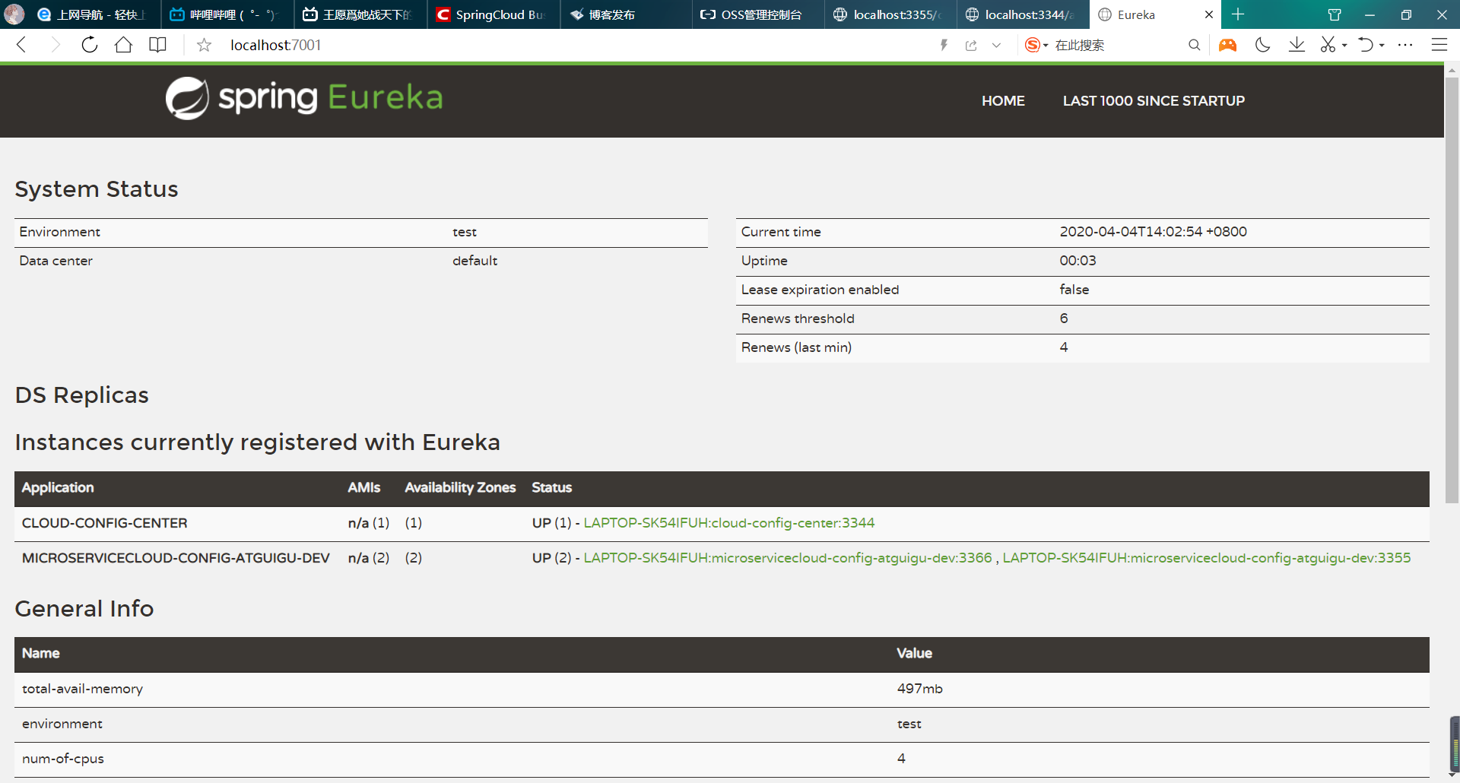1460x783 pixels.
Task: Toggle night mode with the moon icon
Action: (1262, 45)
